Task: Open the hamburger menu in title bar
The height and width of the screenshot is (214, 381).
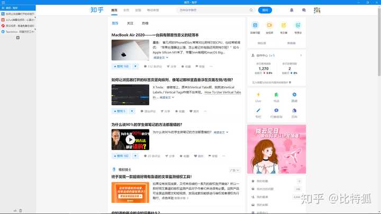Action: click(3, 2)
